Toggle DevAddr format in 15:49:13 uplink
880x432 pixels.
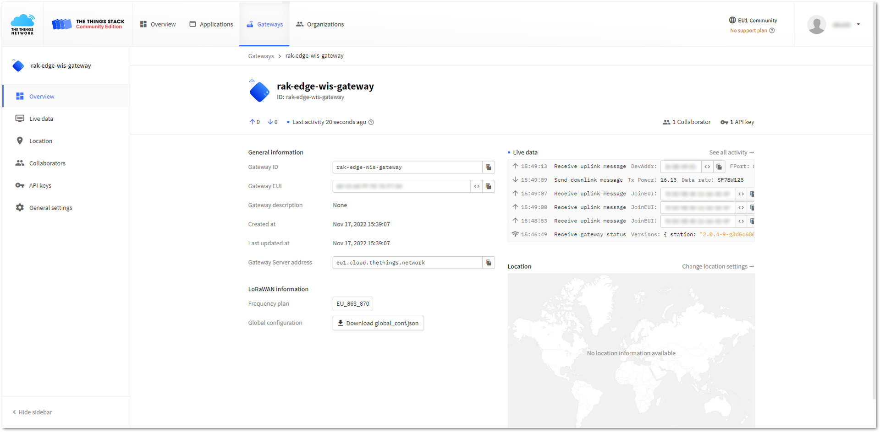tap(707, 167)
